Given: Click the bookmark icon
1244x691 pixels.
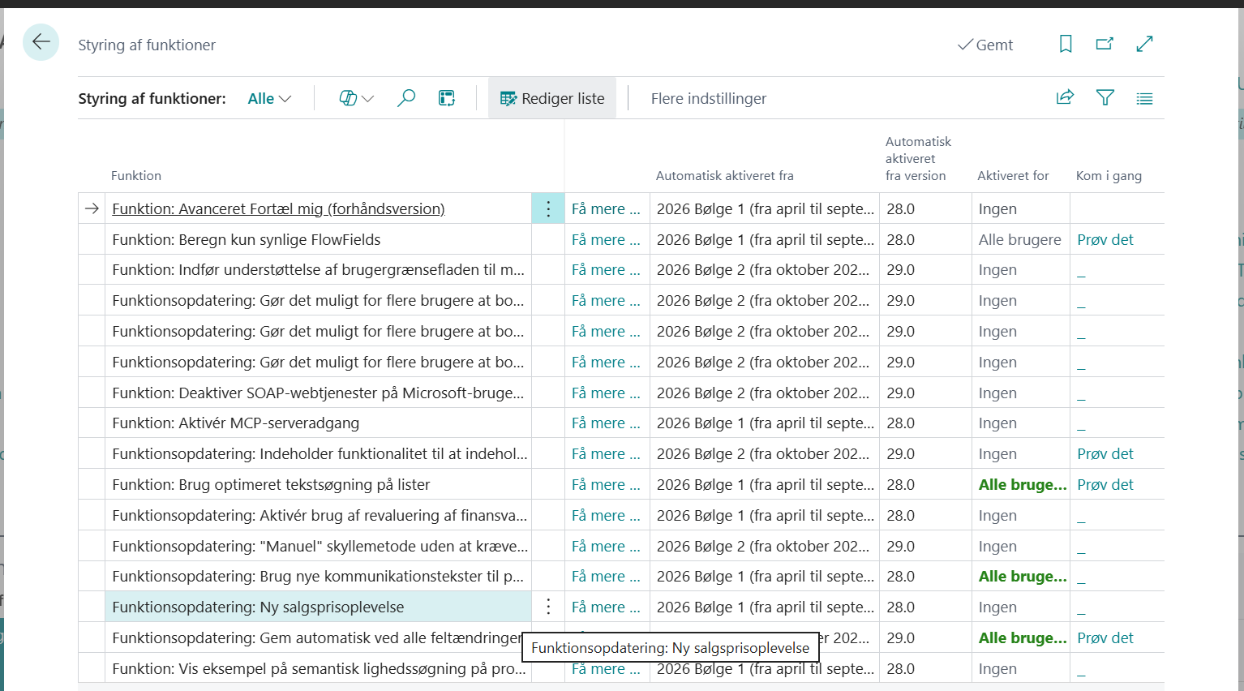Looking at the screenshot, I should click(x=1066, y=45).
